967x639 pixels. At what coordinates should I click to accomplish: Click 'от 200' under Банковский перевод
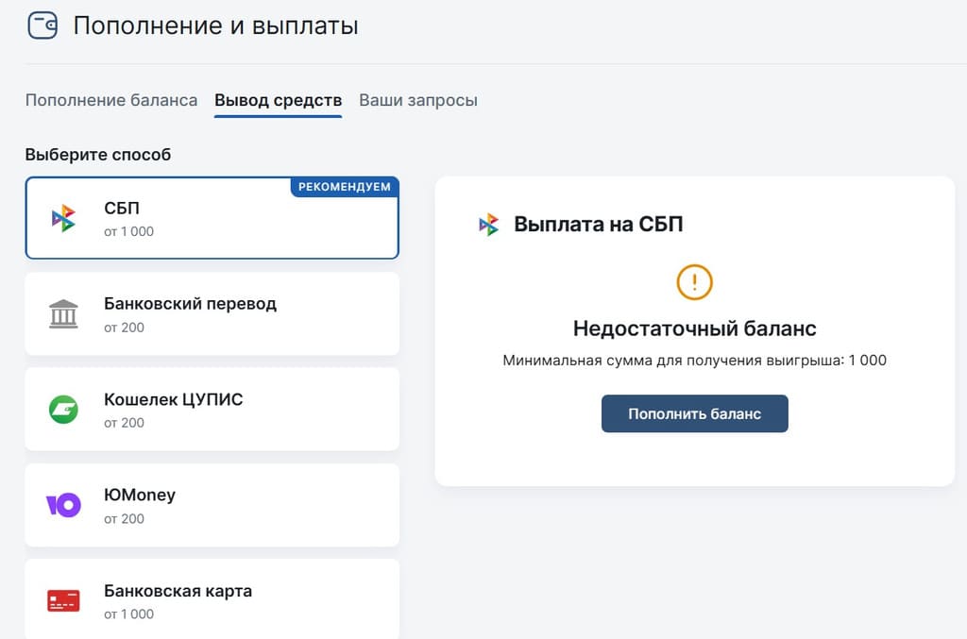[x=124, y=328]
